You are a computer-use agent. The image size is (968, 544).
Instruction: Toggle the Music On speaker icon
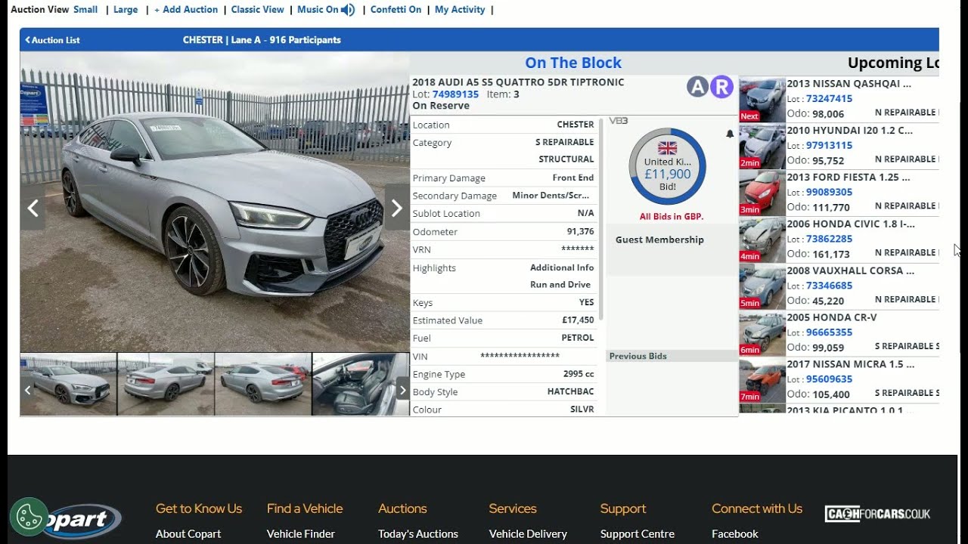coord(348,10)
